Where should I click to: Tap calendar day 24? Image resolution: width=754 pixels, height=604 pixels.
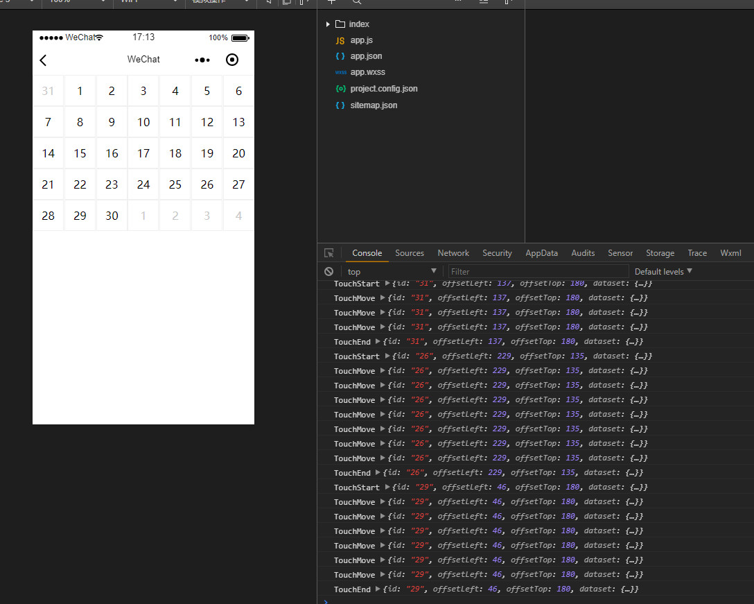click(143, 185)
